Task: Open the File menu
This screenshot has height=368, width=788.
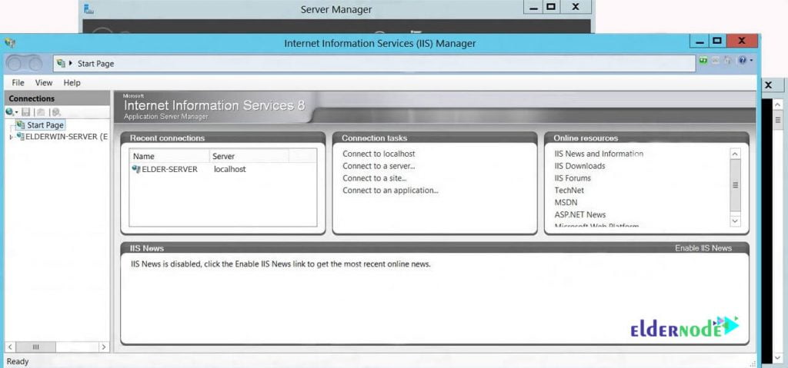Action: (x=18, y=83)
